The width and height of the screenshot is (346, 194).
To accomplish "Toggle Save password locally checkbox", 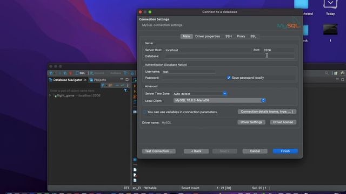I will (x=229, y=78).
